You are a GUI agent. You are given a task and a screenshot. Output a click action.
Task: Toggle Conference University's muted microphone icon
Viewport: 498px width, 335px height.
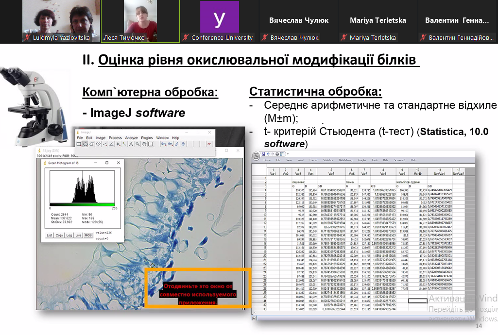pos(186,37)
